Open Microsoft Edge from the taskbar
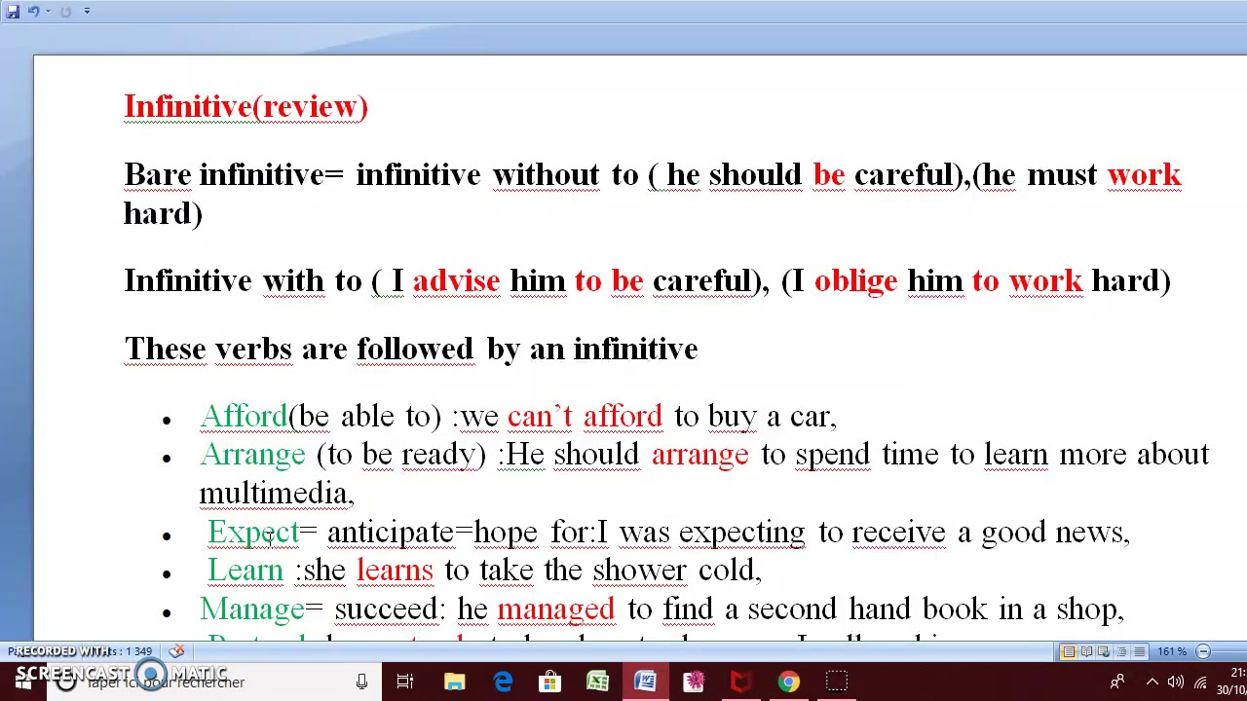Viewport: 1247px width, 701px height. click(503, 682)
